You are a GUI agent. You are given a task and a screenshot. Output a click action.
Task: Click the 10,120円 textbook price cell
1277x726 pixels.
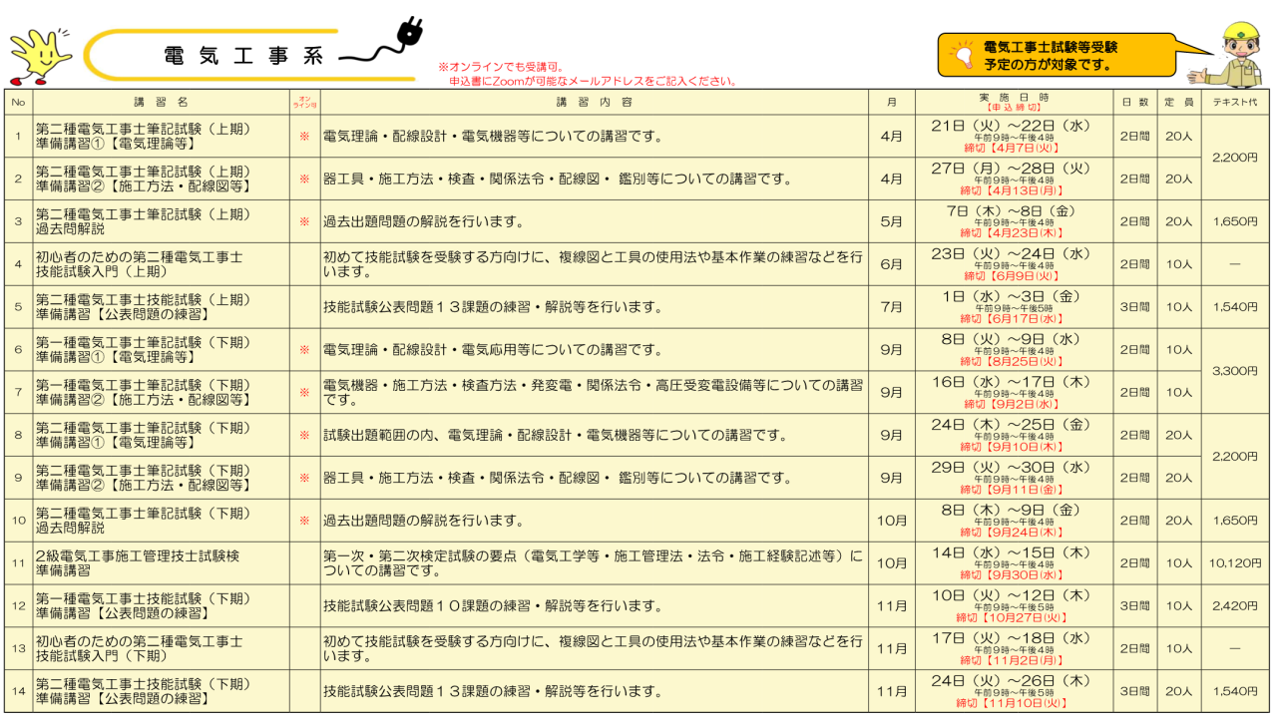coord(1234,563)
